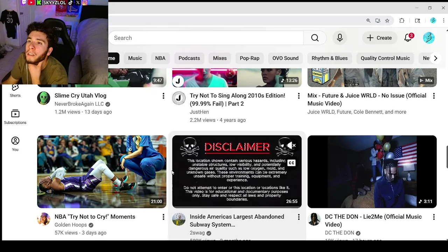Open NBA Try Not to Cry Moments title

click(x=95, y=217)
